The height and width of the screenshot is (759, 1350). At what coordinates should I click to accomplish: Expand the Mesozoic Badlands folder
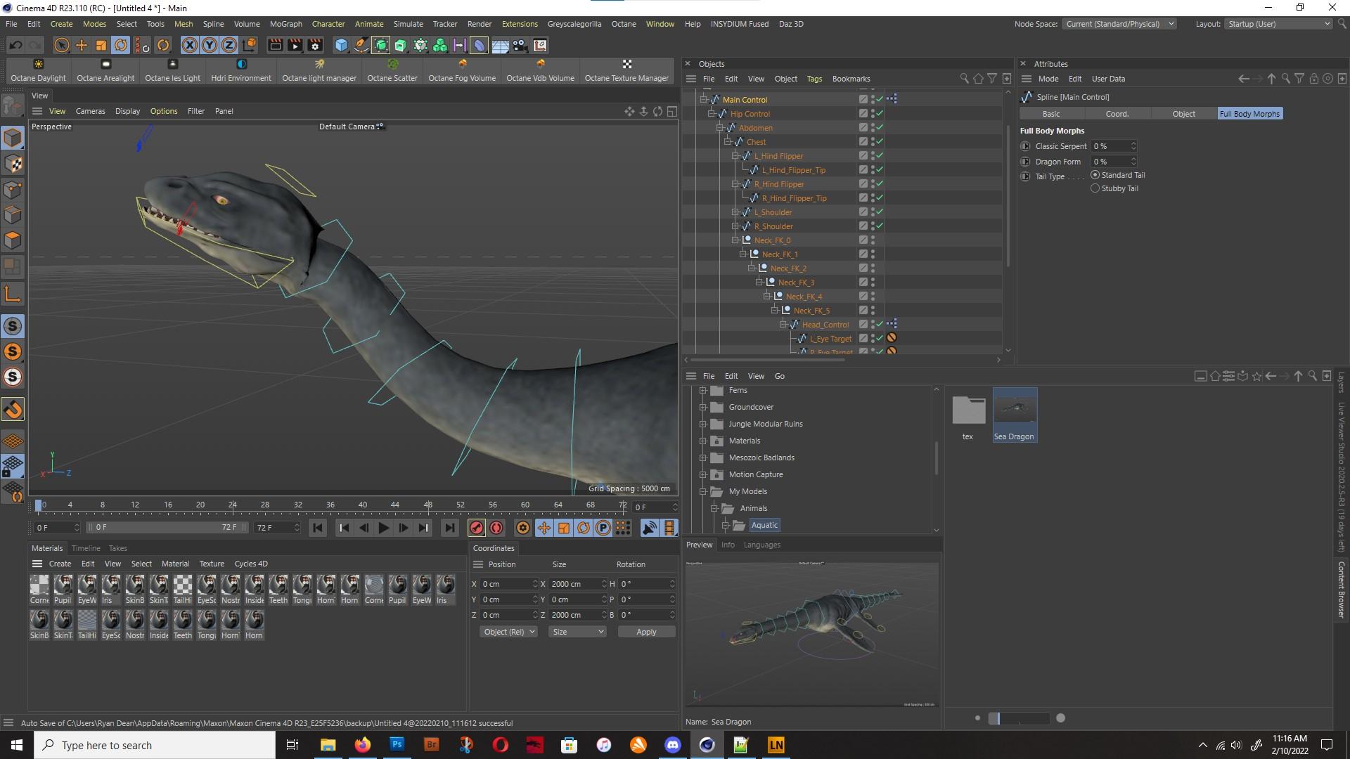(x=702, y=458)
